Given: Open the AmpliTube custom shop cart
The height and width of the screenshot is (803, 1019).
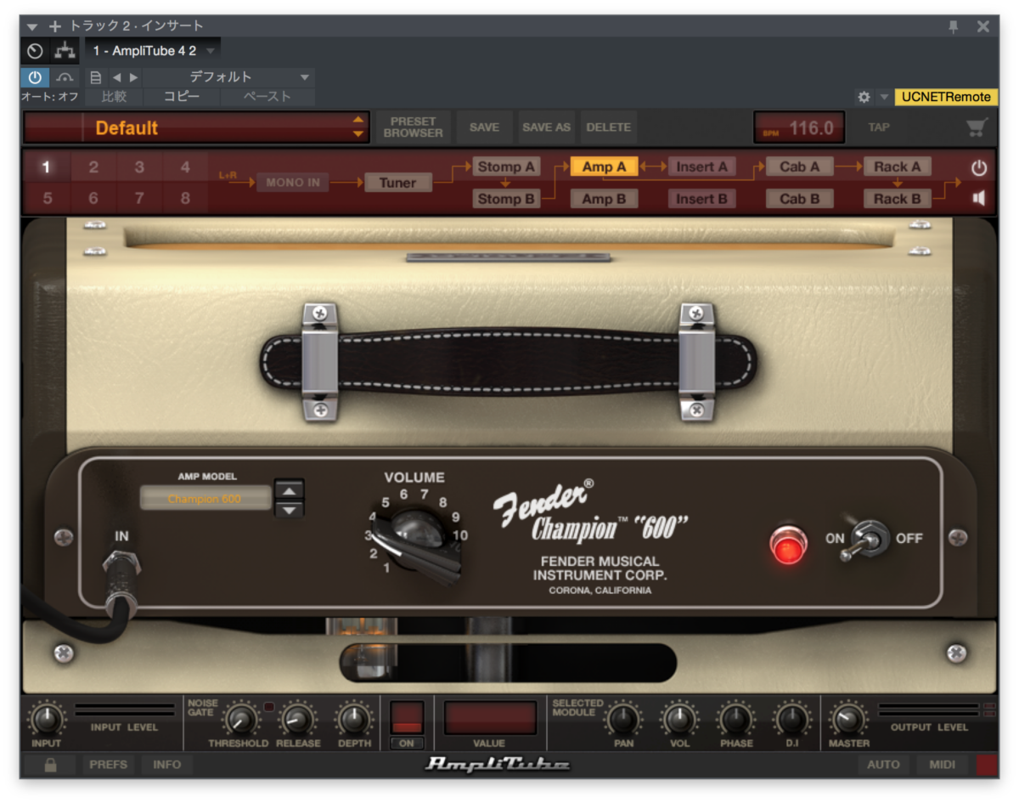Looking at the screenshot, I should coord(977,127).
